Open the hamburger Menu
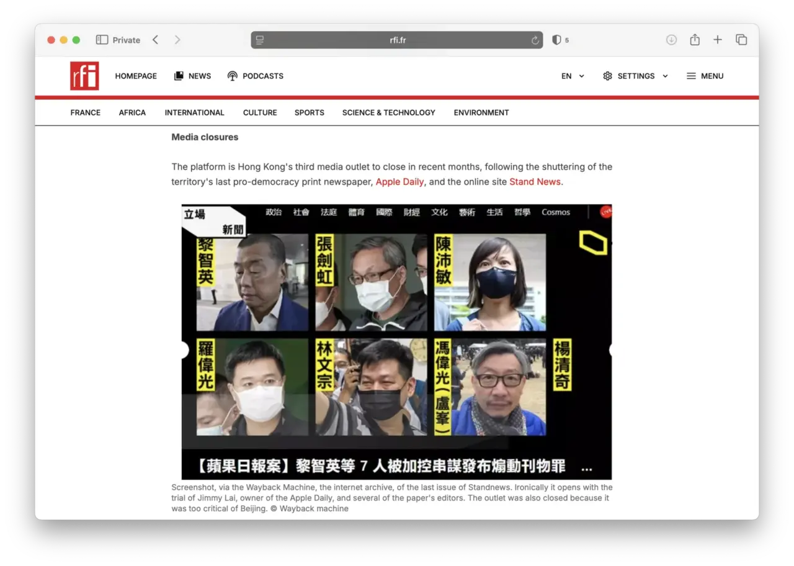 click(705, 76)
